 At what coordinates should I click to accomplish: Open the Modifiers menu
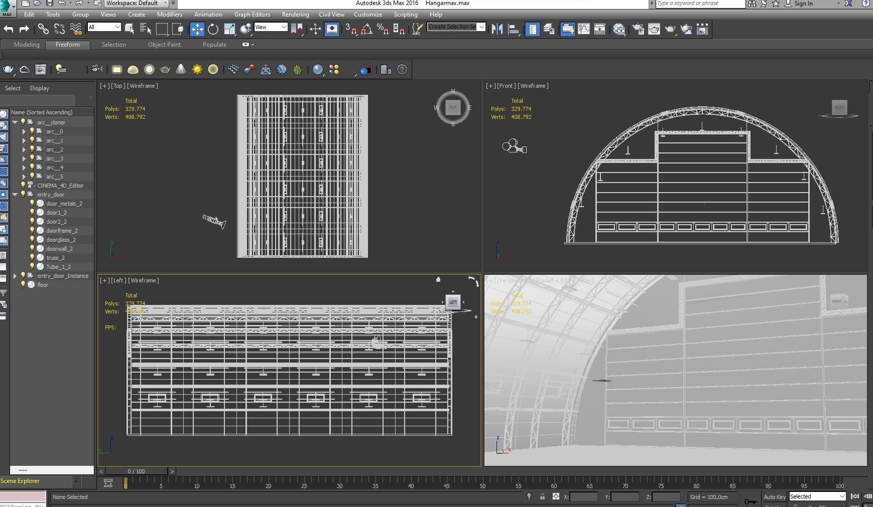[x=169, y=15]
